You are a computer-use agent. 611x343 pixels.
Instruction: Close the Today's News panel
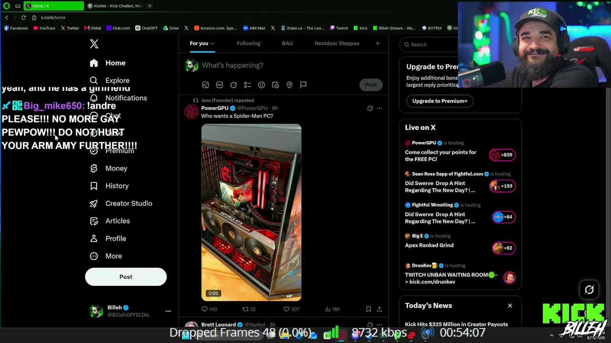(510, 306)
